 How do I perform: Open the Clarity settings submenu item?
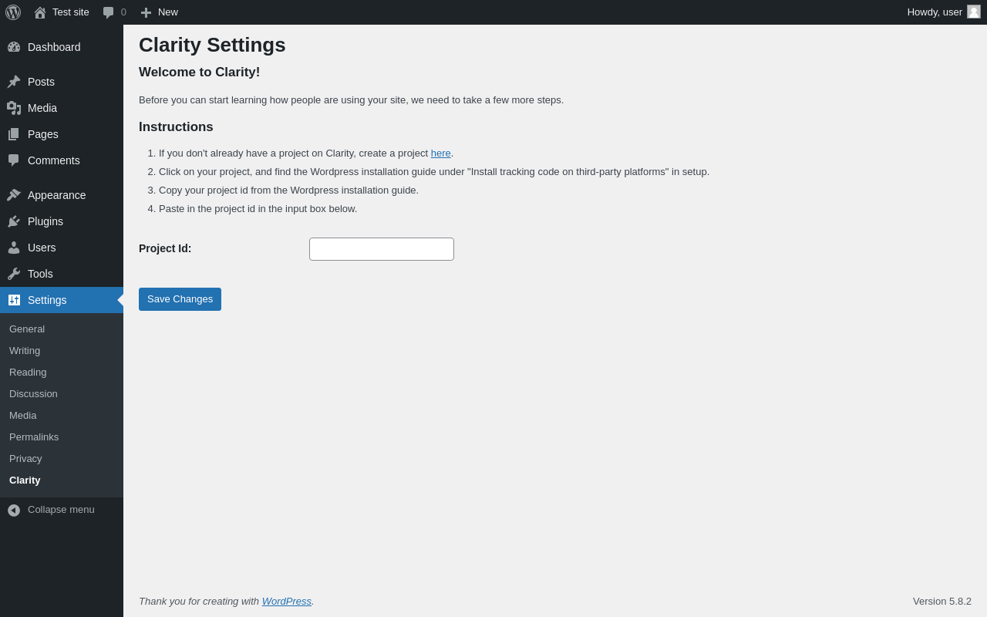click(25, 480)
